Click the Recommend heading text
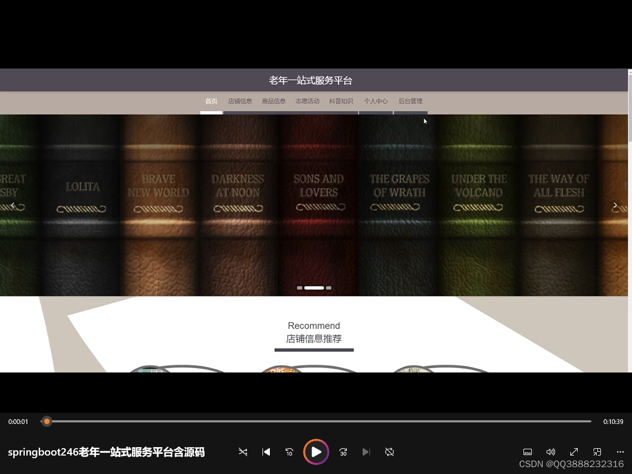 (314, 325)
